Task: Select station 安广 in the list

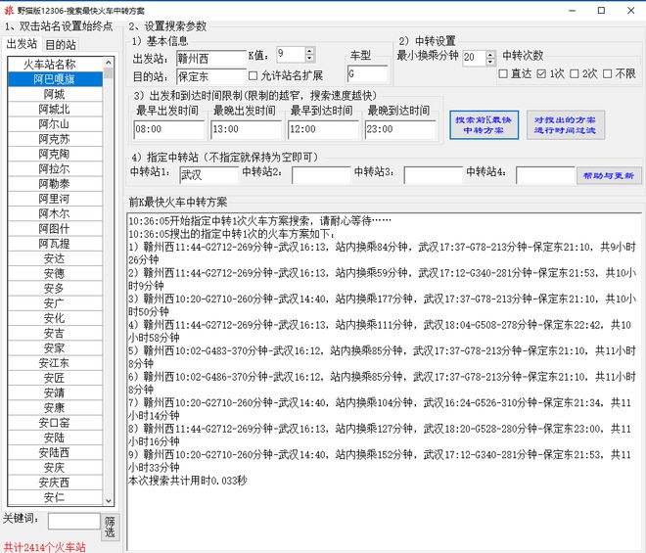Action: [x=55, y=303]
